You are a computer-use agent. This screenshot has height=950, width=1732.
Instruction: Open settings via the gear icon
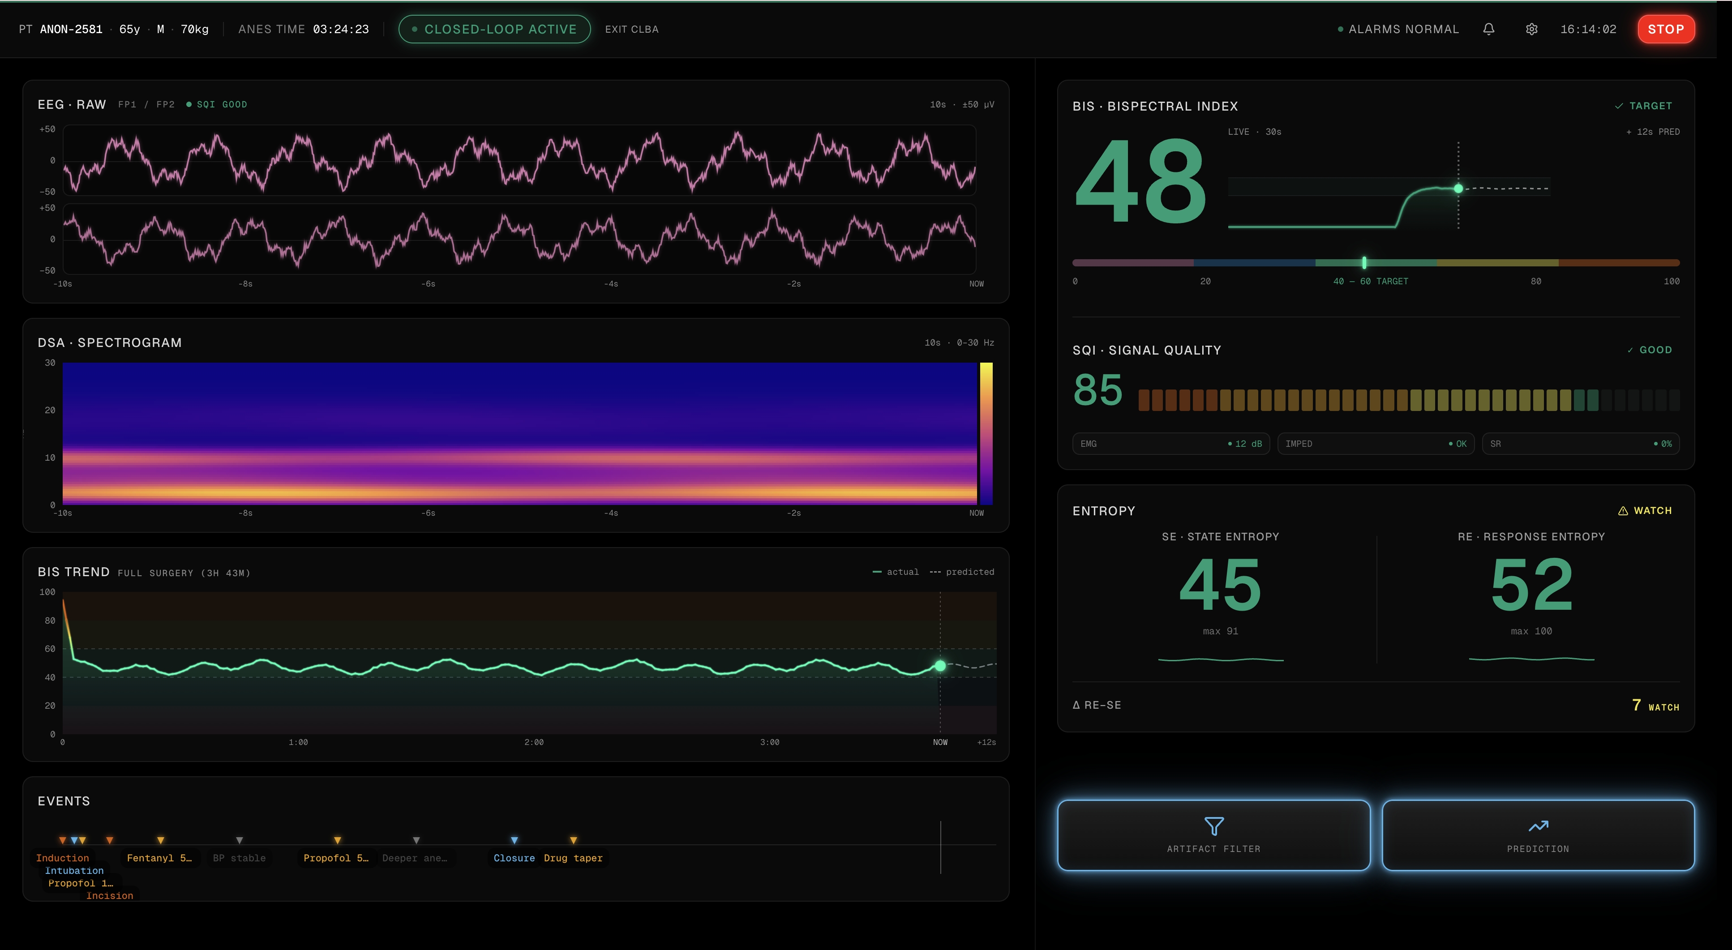point(1532,29)
